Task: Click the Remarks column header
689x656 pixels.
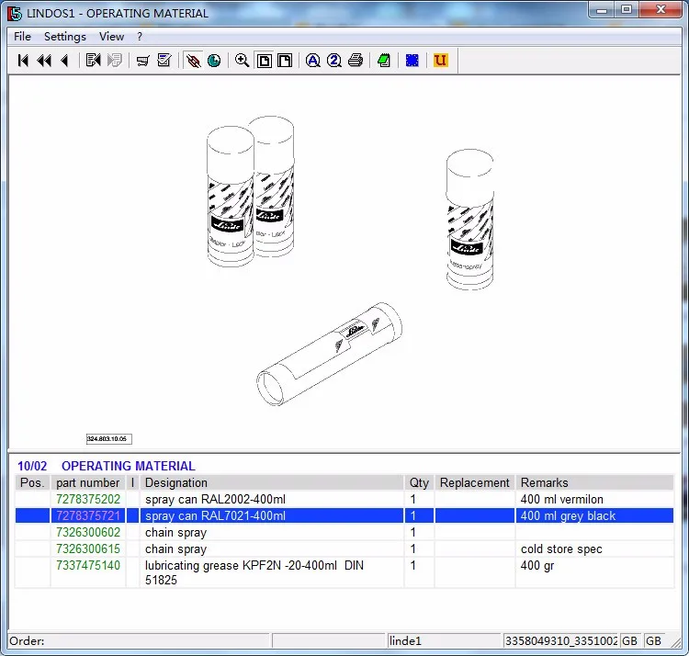Action: coord(594,482)
